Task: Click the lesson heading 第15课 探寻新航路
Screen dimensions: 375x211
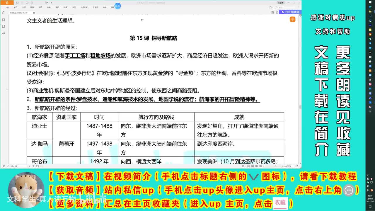Action: point(154,38)
